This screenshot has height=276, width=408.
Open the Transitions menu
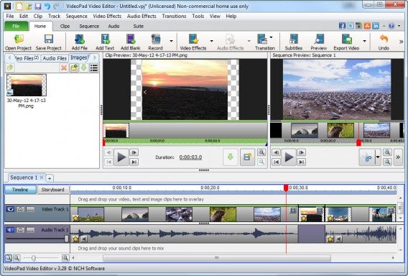174,16
